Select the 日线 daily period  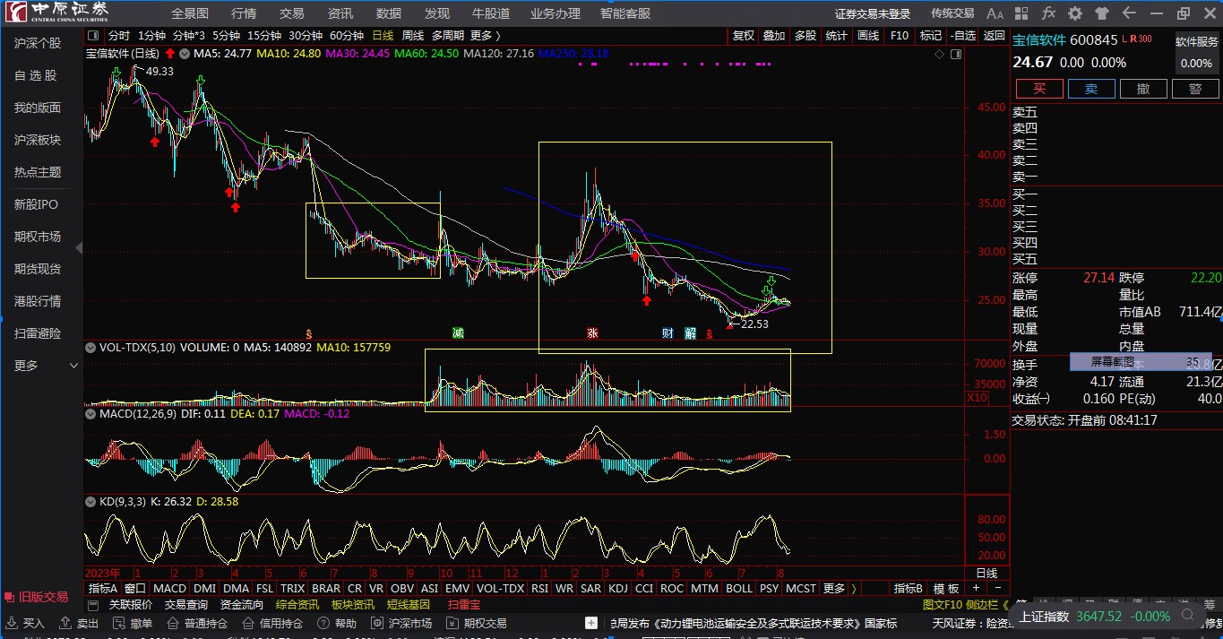tap(383, 36)
